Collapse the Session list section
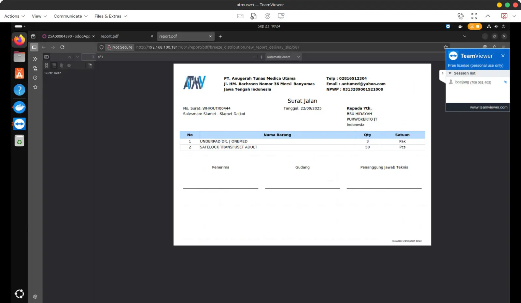The image size is (521, 303). [x=450, y=73]
